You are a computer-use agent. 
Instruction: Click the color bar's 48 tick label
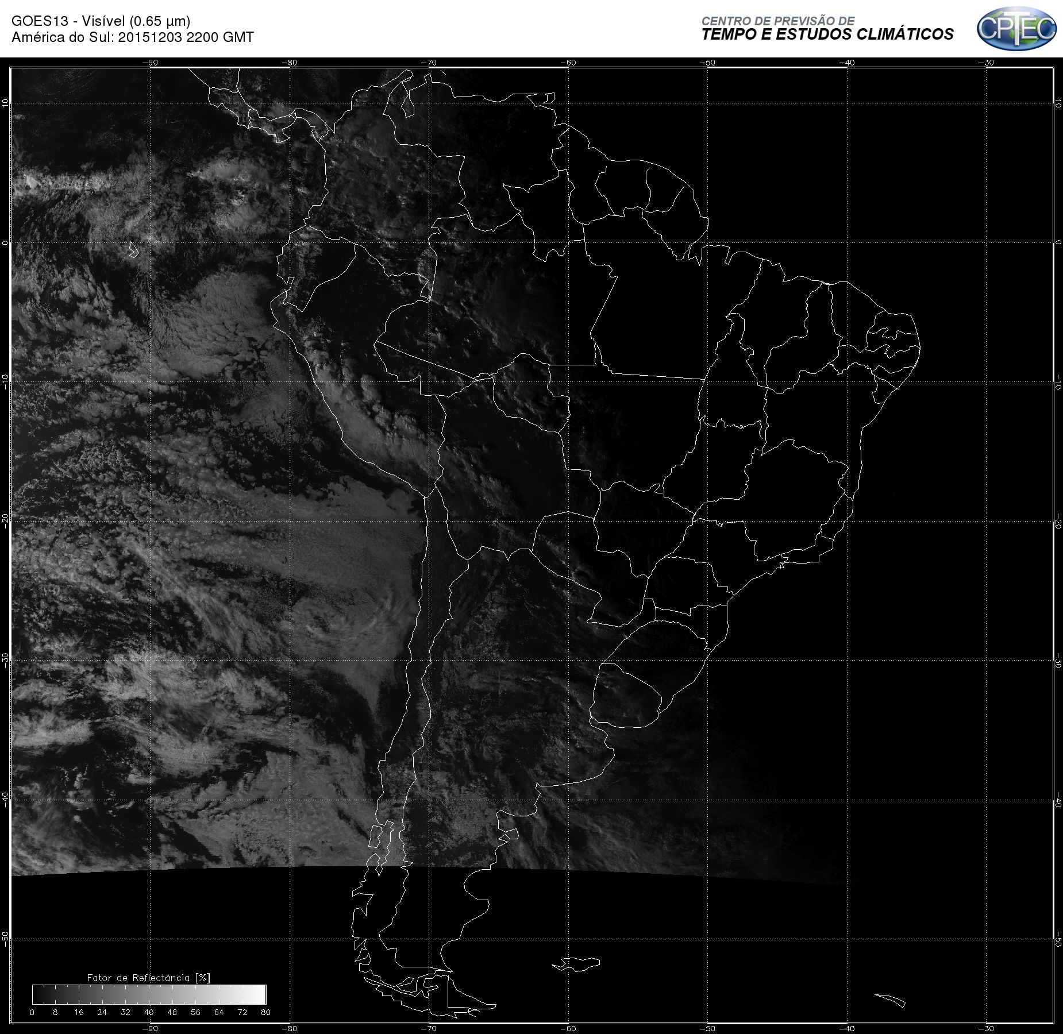(x=172, y=1012)
